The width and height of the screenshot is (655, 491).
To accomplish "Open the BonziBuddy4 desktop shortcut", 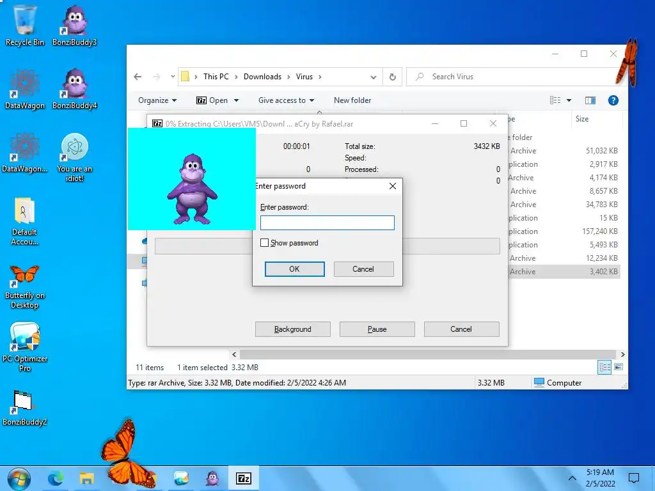I will tap(75, 89).
